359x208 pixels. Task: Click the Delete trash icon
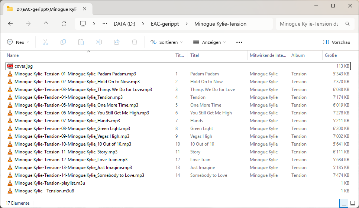click(x=135, y=42)
